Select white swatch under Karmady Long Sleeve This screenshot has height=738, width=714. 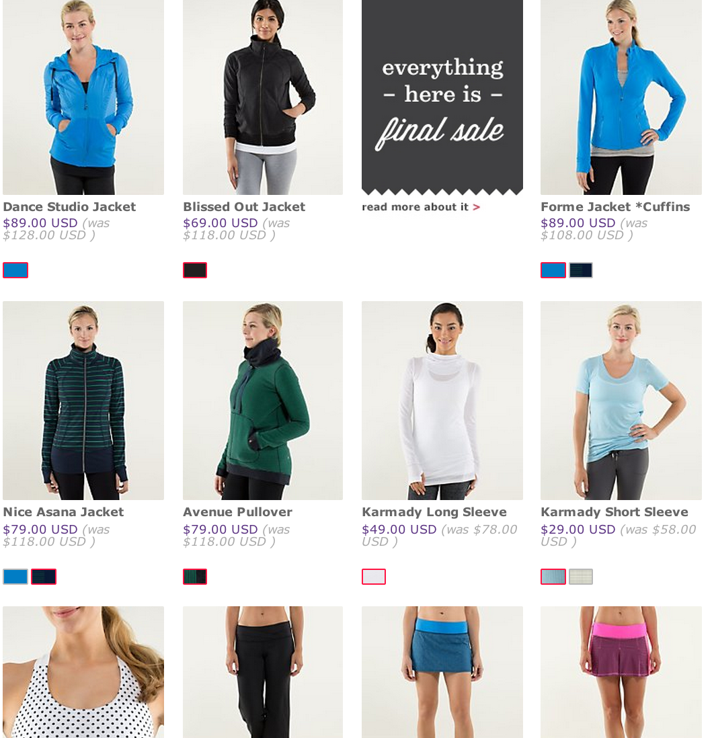374,577
